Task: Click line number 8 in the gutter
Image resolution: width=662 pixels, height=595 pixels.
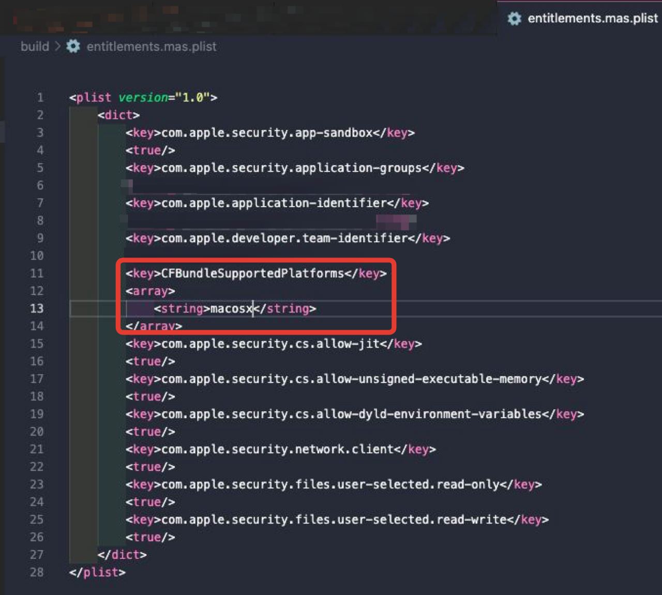Action: click(x=40, y=220)
